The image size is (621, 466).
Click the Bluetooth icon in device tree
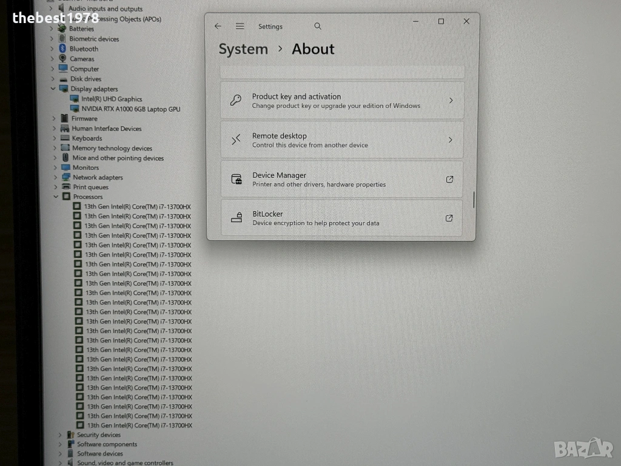[62, 49]
